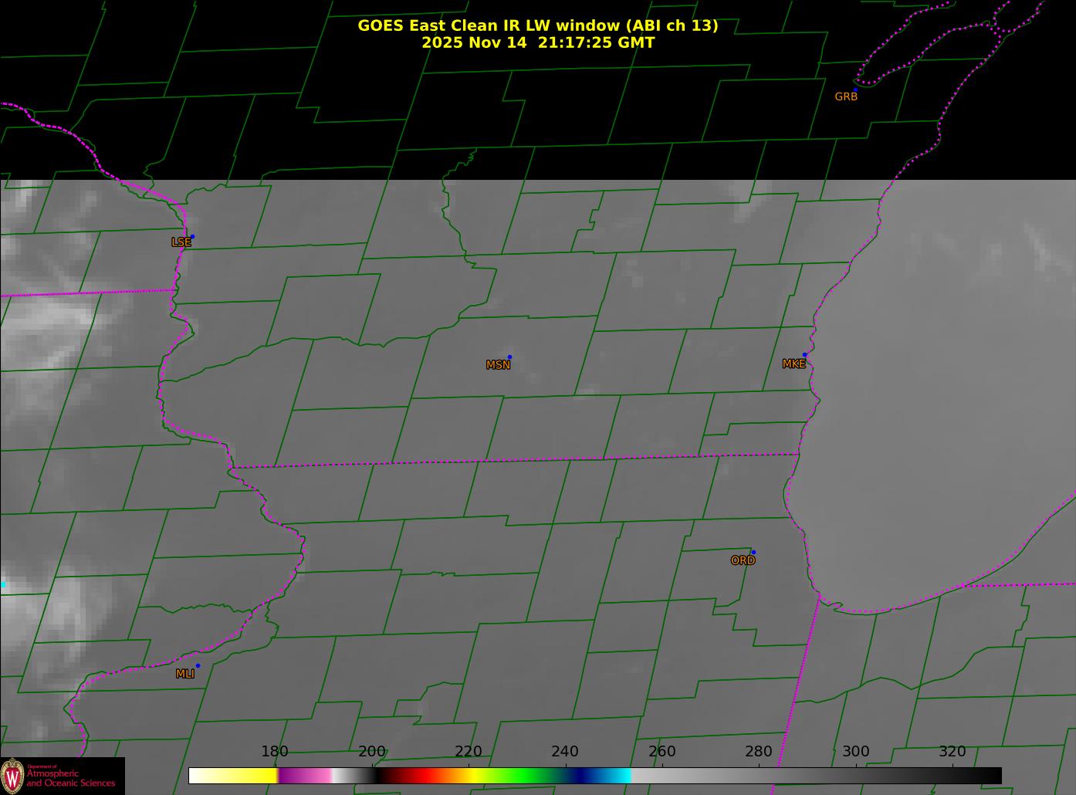Click the MSN station marker
The height and width of the screenshot is (795, 1076).
(509, 357)
